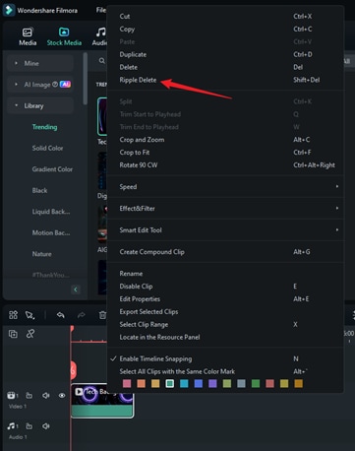Expand the Smart Edit Tool submenu
355x451 pixels.
(225, 230)
